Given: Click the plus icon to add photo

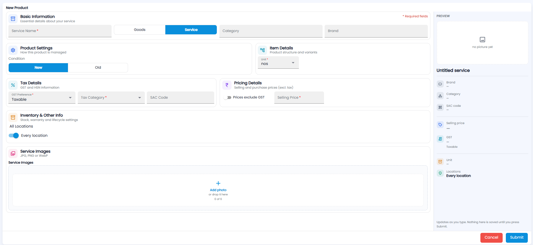Looking at the screenshot, I should (218, 183).
